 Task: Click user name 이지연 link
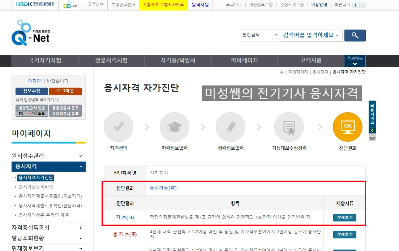[34, 81]
